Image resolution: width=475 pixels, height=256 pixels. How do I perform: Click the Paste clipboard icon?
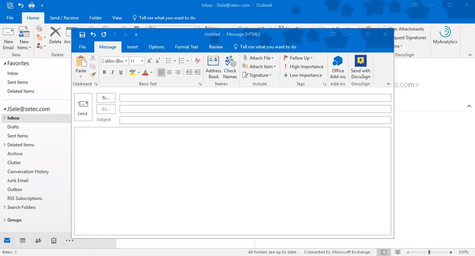click(x=81, y=61)
